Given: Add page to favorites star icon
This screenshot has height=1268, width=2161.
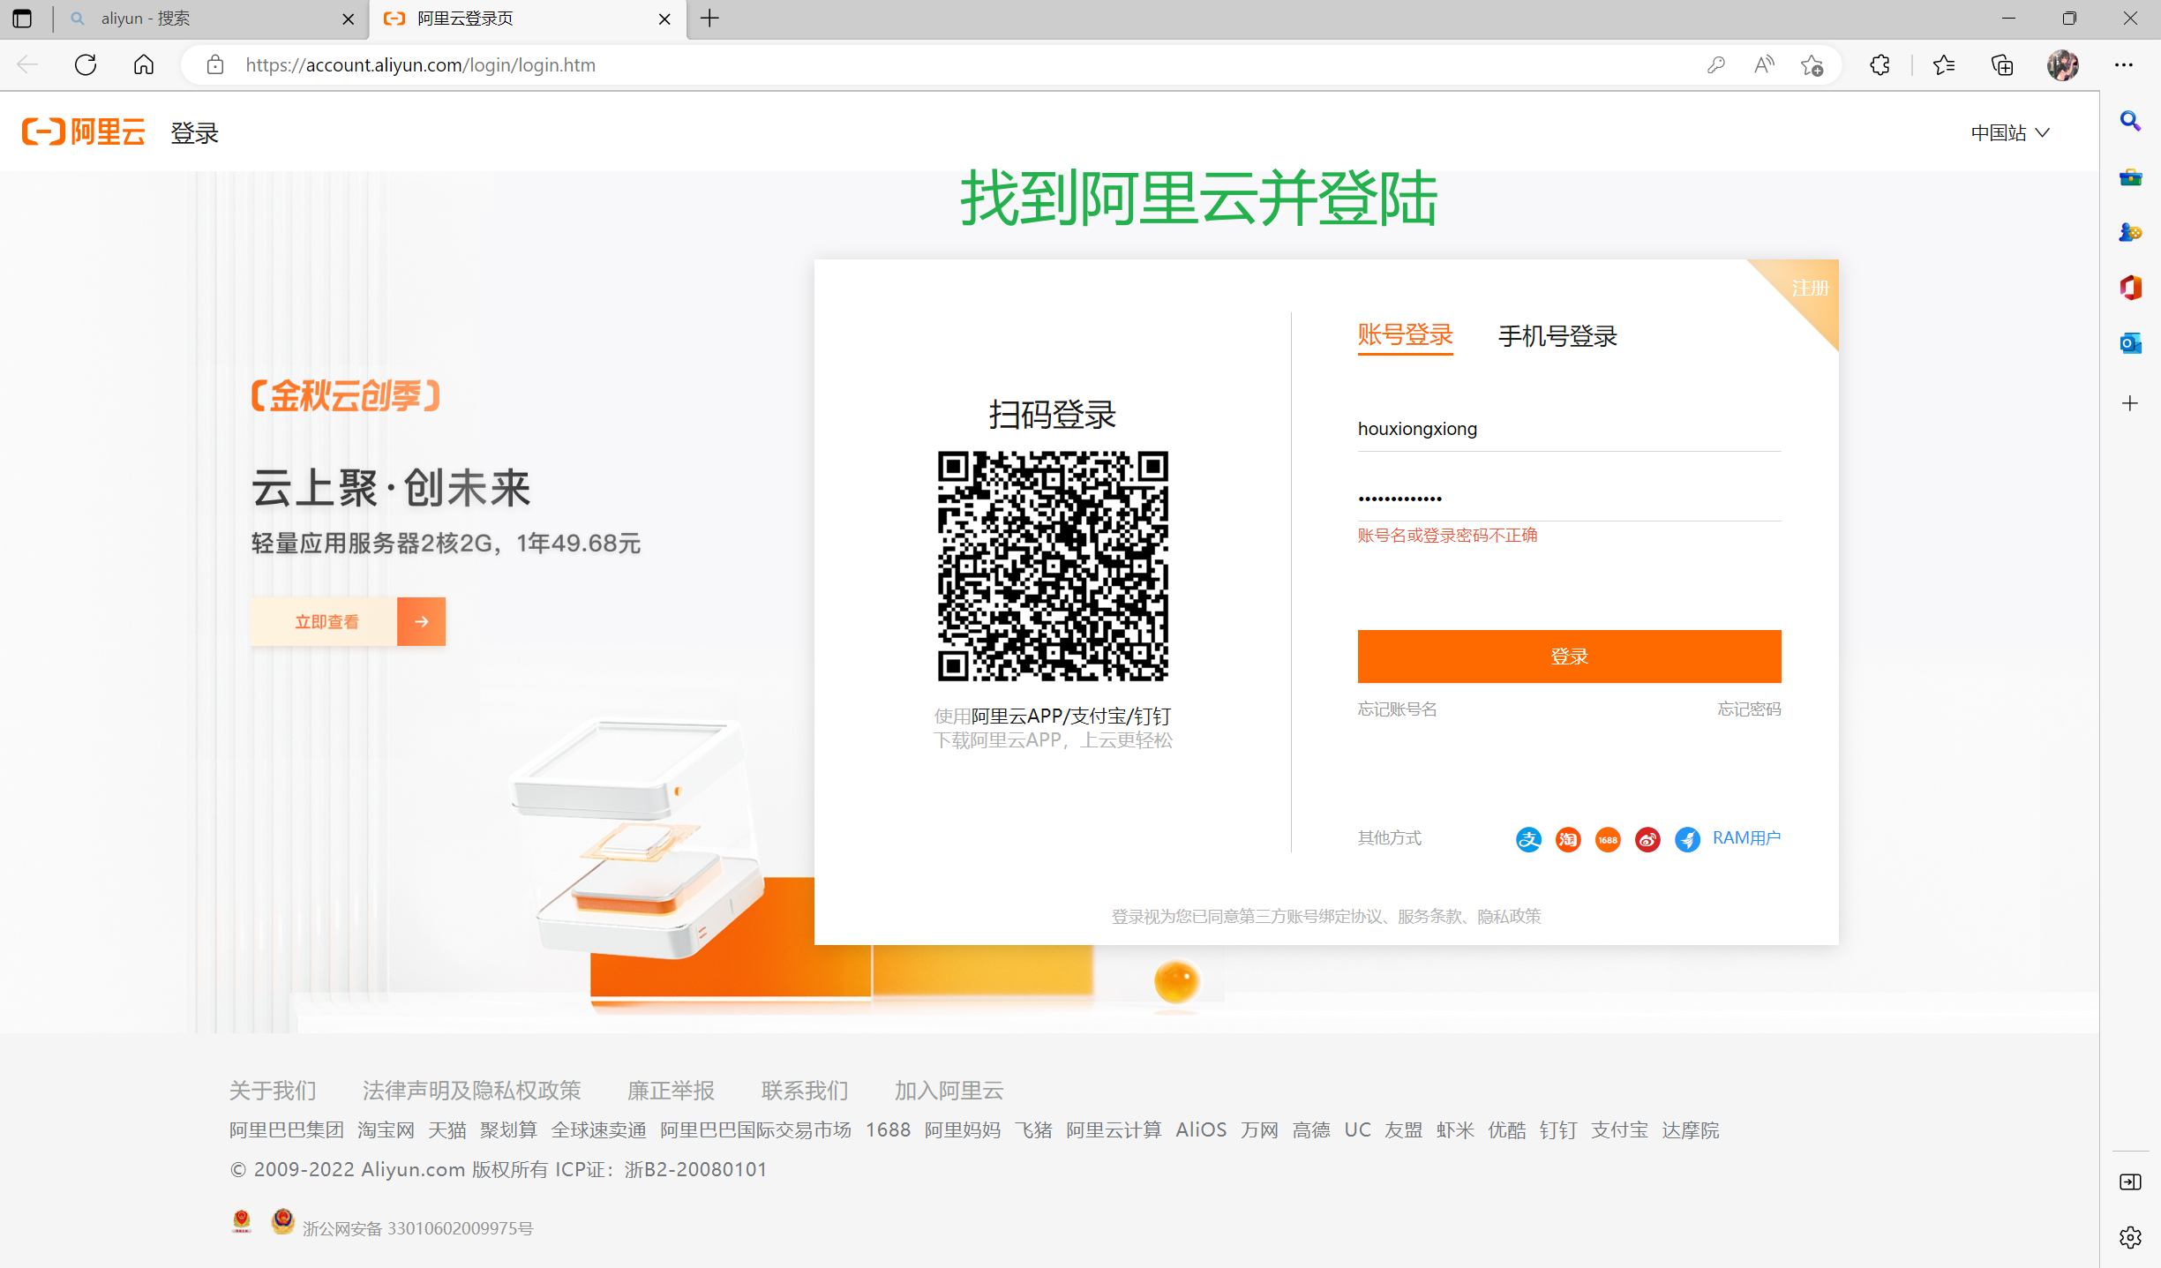Looking at the screenshot, I should pos(1812,64).
